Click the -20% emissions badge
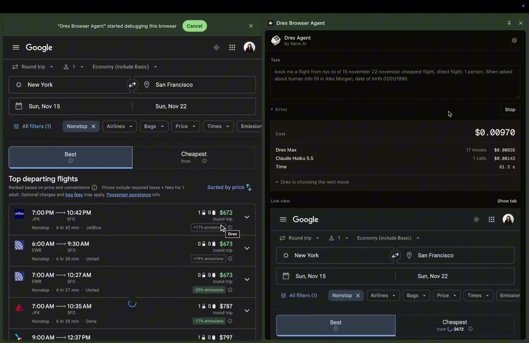The image size is (529, 343). (208, 290)
